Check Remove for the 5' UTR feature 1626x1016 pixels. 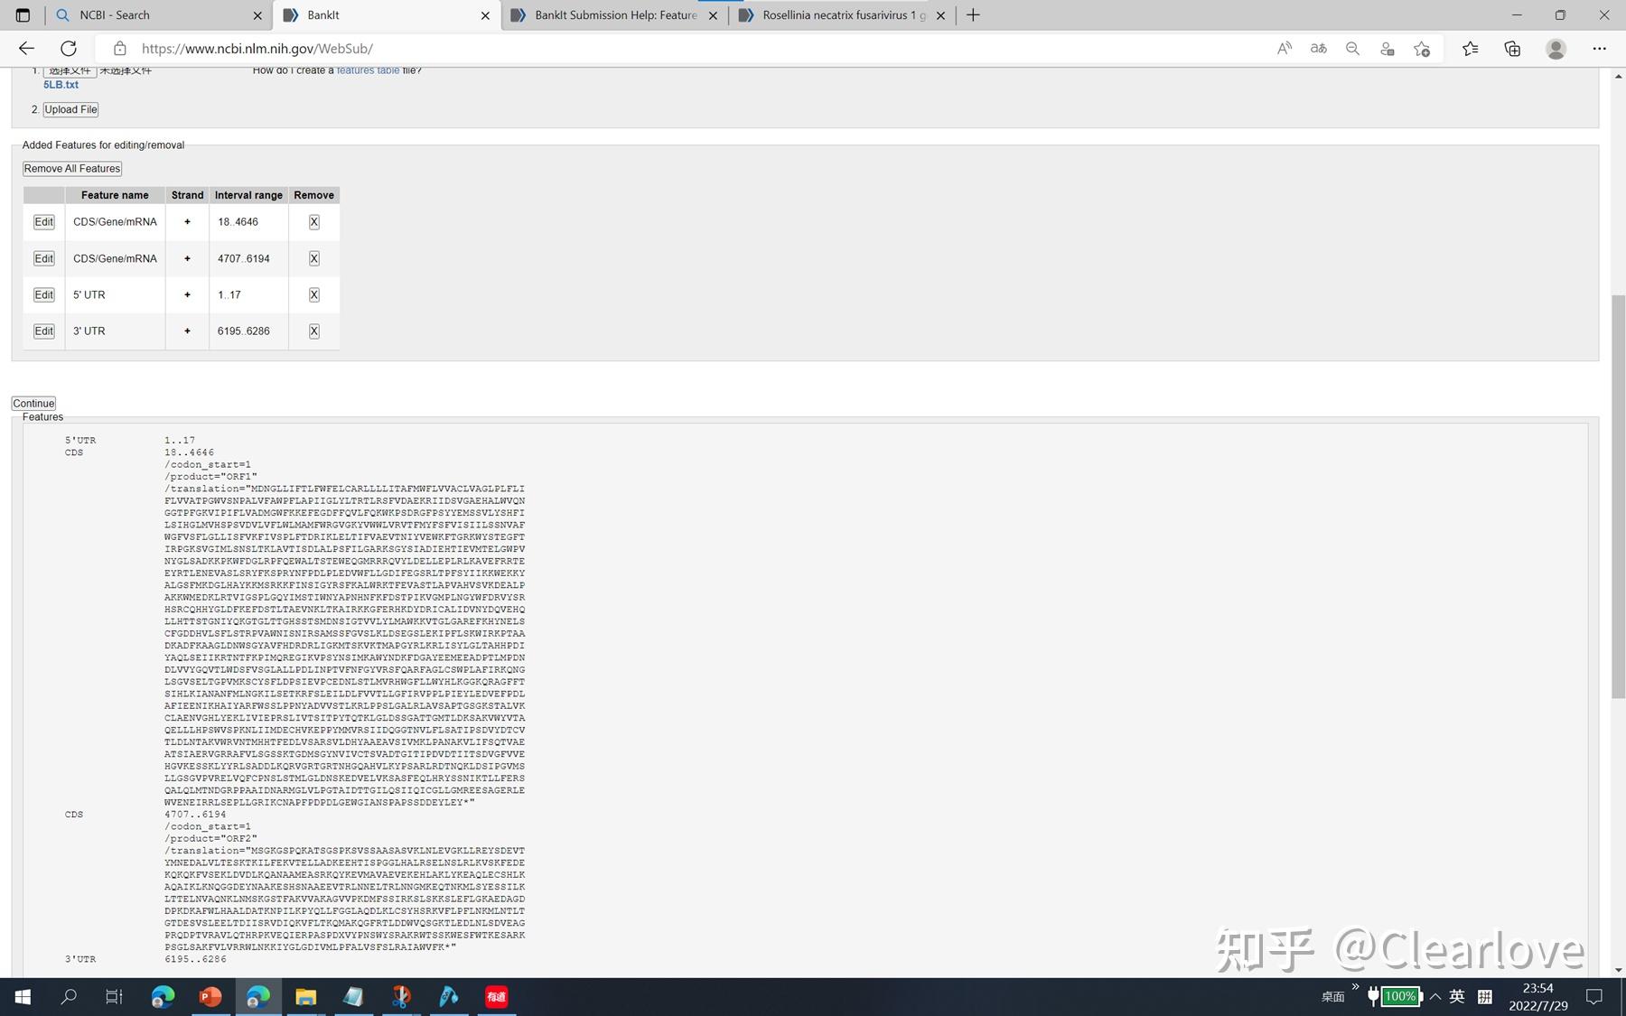313,294
